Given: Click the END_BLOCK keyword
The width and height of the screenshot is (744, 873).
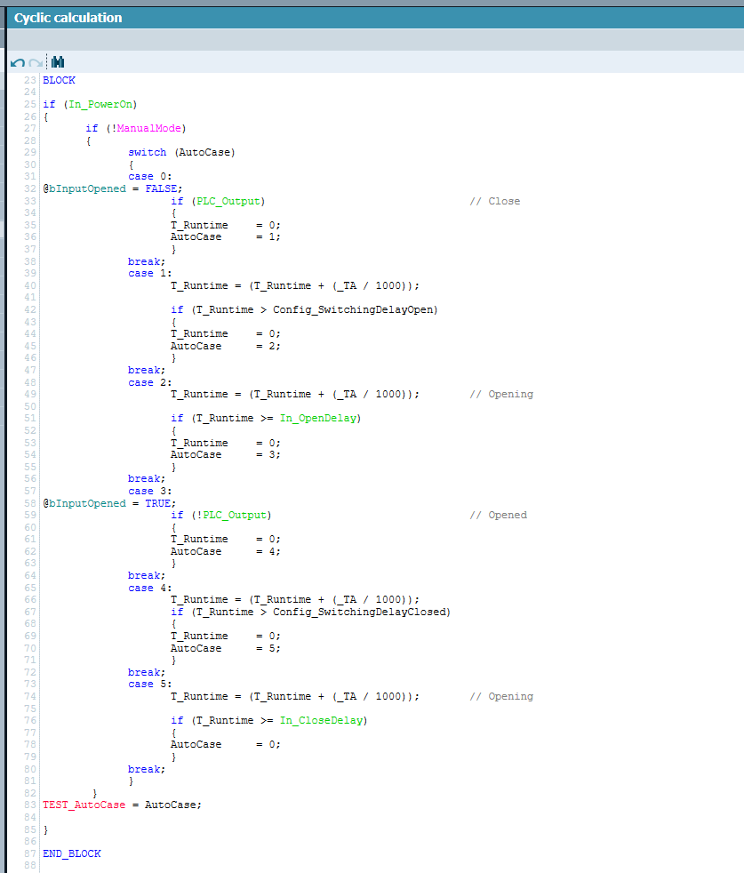Looking at the screenshot, I should [x=71, y=853].
